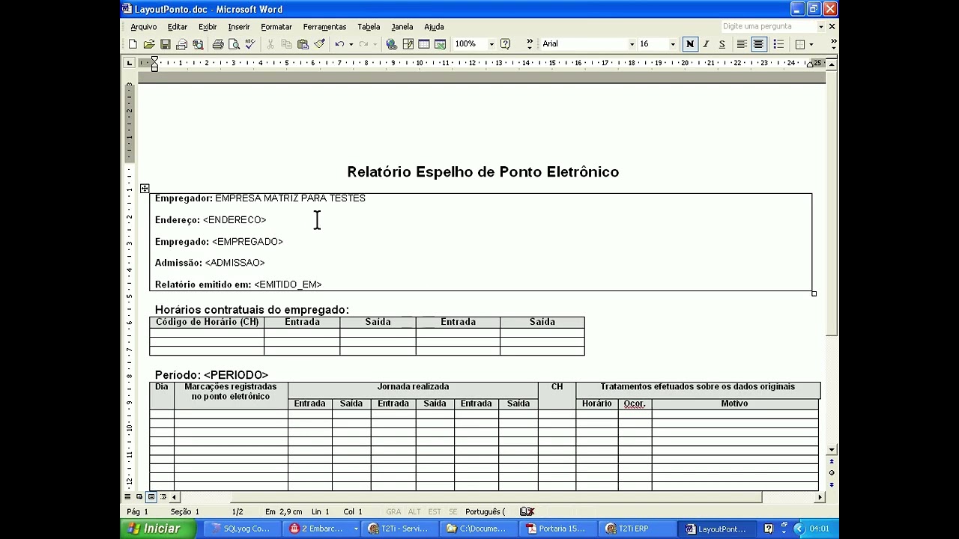This screenshot has width=959, height=539.
Task: Open the font size dropdown showing 16
Action: pos(672,44)
